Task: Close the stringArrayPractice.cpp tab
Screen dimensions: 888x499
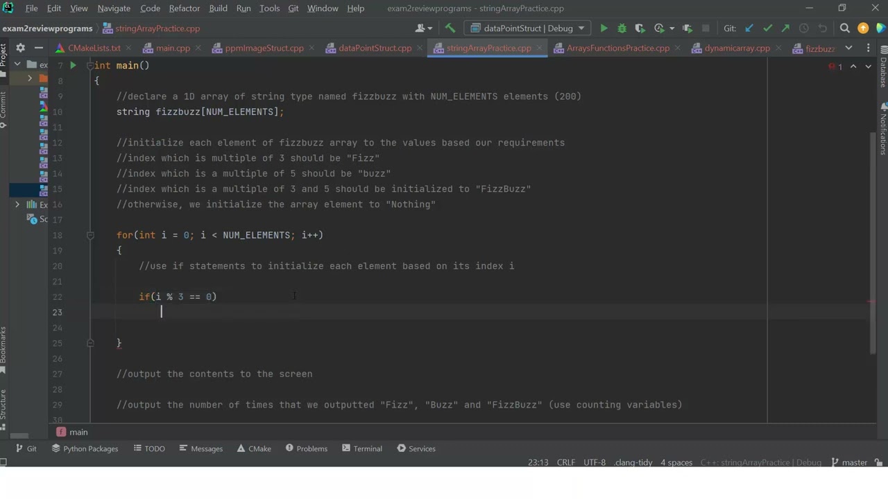Action: pyautogui.click(x=540, y=48)
